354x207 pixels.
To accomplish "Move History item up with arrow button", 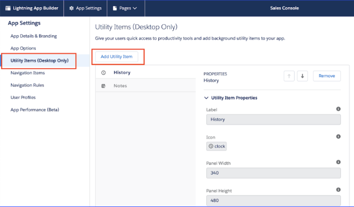I will 289,76.
